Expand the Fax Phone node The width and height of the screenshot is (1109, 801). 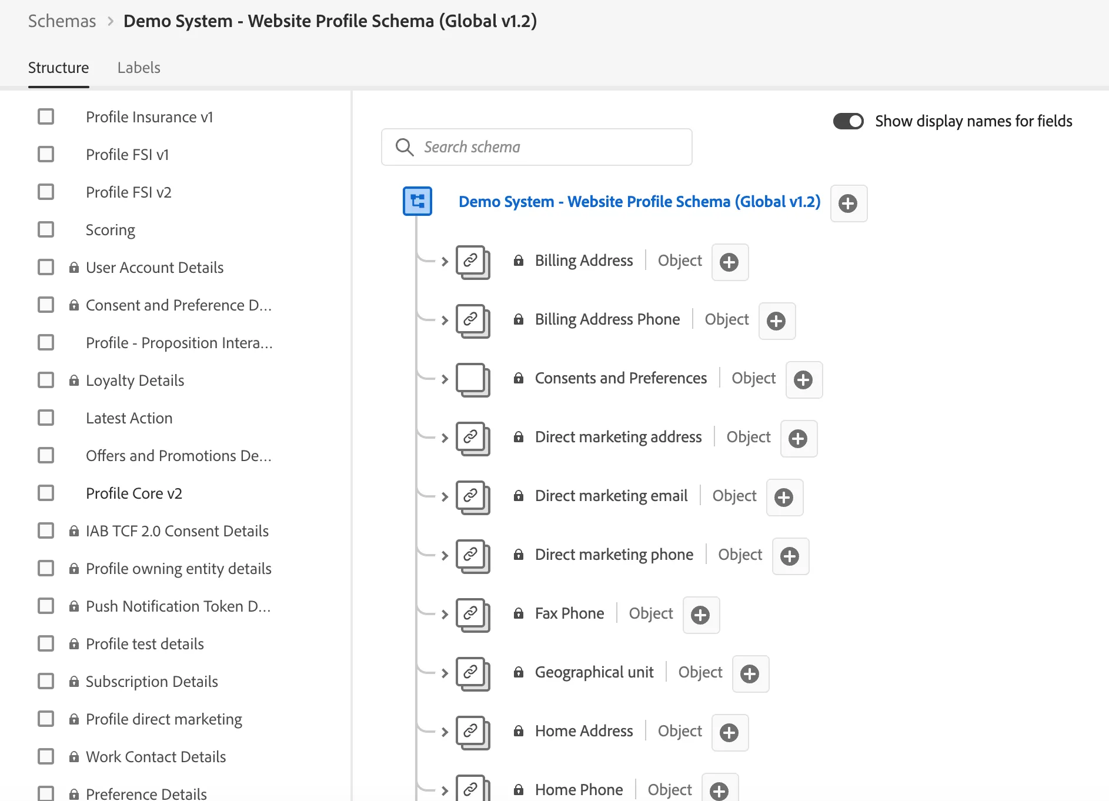click(x=445, y=614)
